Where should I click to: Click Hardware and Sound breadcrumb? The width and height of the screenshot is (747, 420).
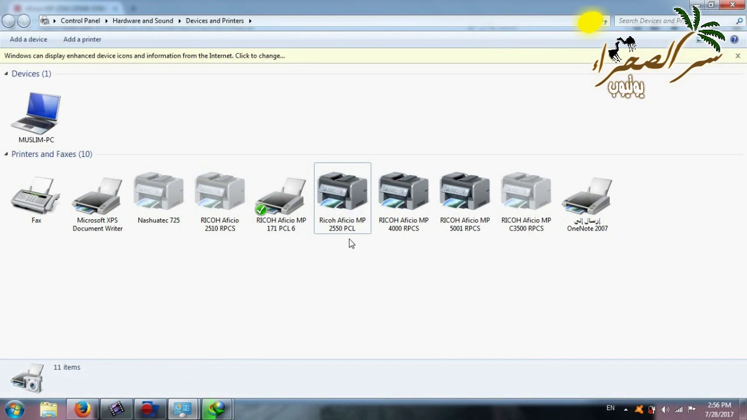(x=143, y=21)
